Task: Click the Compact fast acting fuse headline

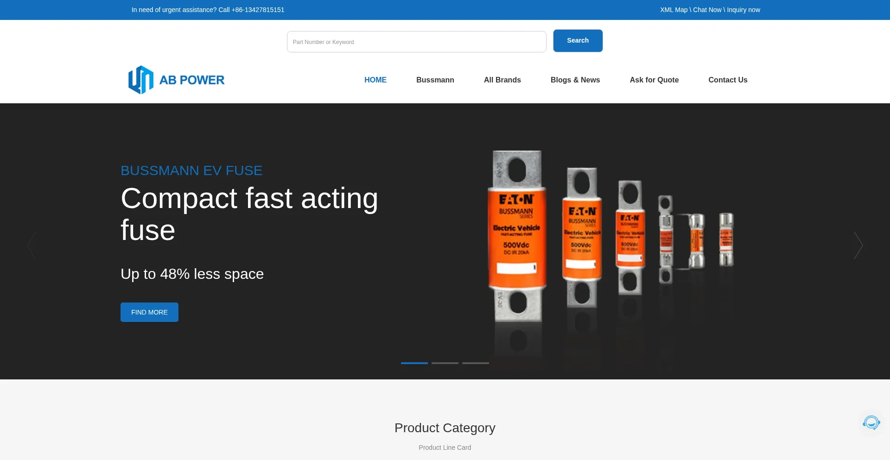Action: tap(249, 214)
